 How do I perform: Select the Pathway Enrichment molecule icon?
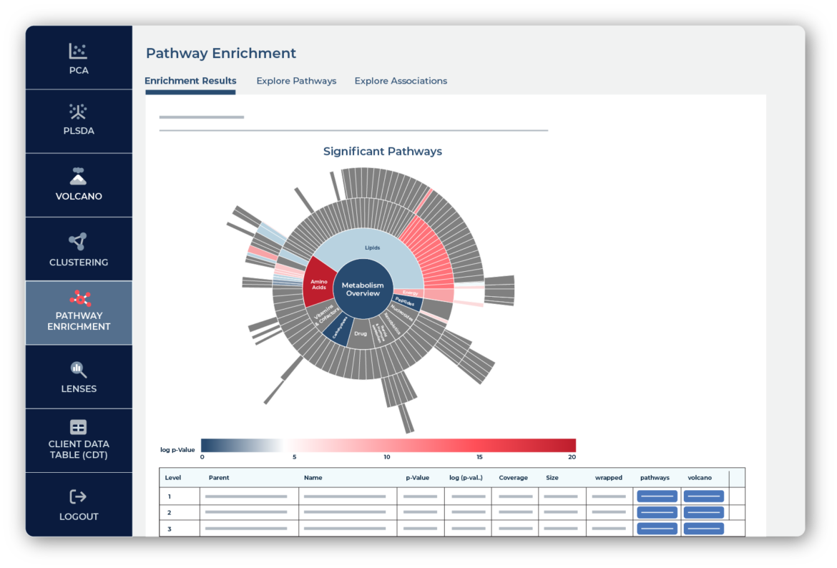[79, 298]
